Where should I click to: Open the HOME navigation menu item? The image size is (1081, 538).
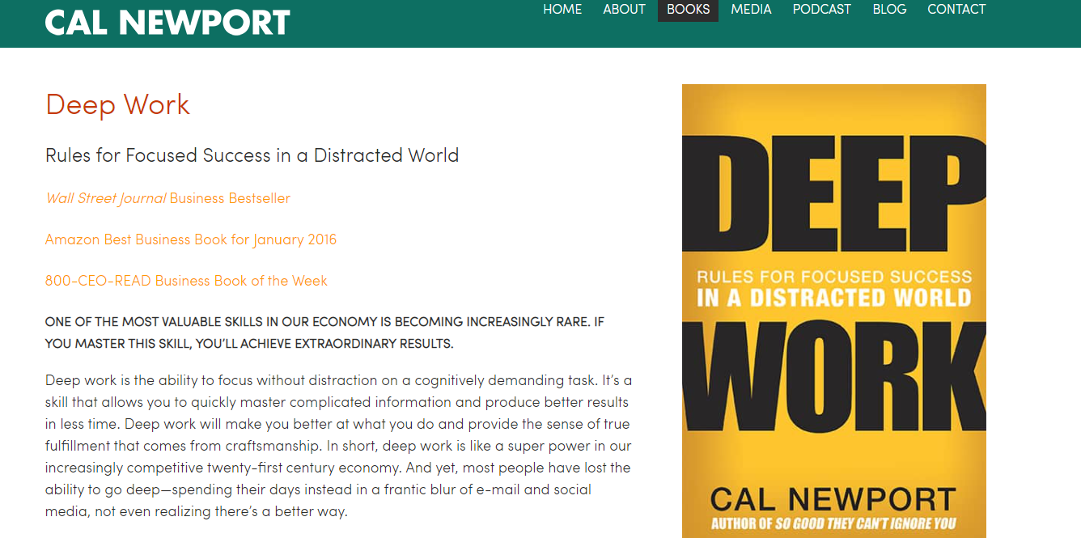[x=562, y=10]
